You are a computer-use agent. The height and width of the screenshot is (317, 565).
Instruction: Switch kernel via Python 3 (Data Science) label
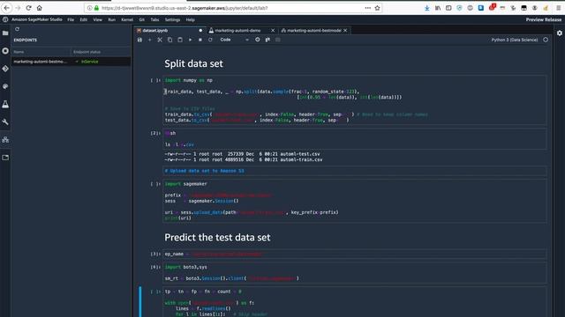point(514,40)
